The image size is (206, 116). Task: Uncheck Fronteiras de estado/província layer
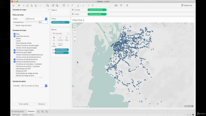[x=14, y=59]
